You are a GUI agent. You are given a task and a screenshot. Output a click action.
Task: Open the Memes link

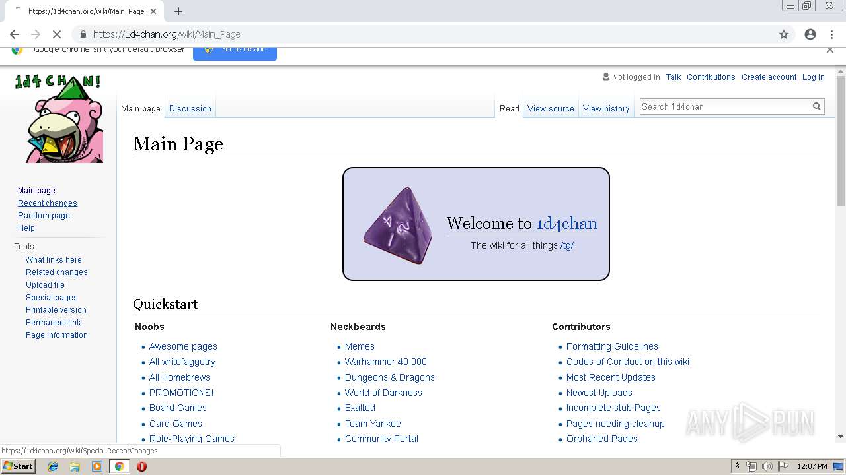point(360,346)
